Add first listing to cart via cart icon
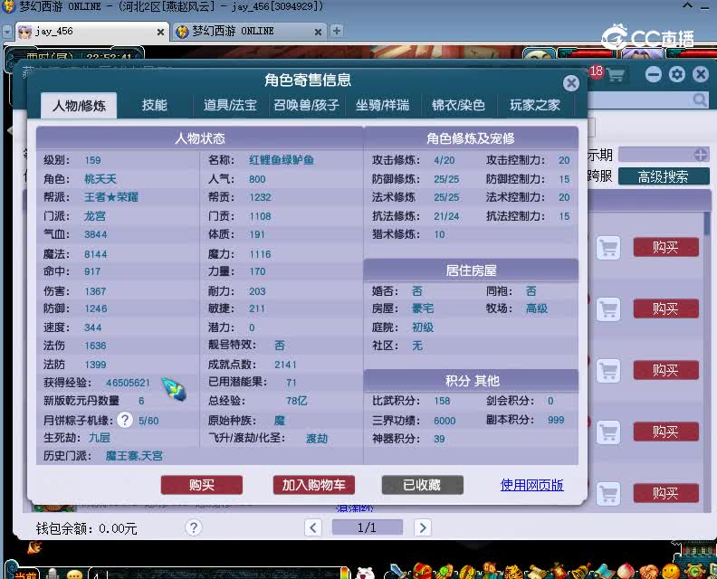This screenshot has height=579, width=717. point(608,248)
